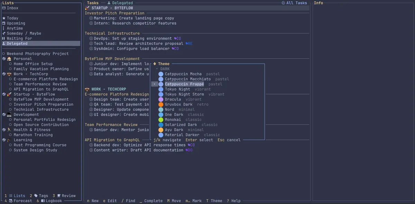Click the green Monokai color swatch
Viewport: 415px width, 204px height.
coord(161,120)
